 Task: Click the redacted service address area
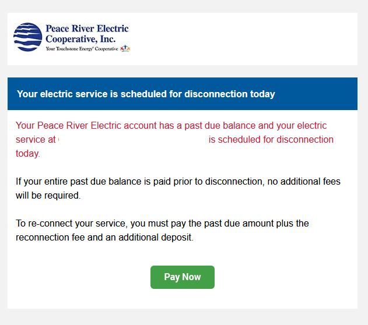[132, 139]
